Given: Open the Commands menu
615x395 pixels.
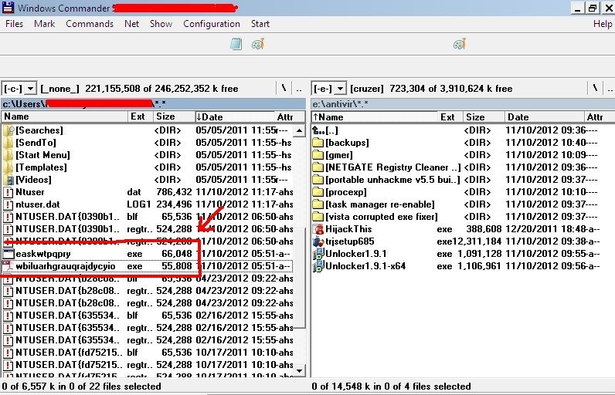Looking at the screenshot, I should 90,24.
